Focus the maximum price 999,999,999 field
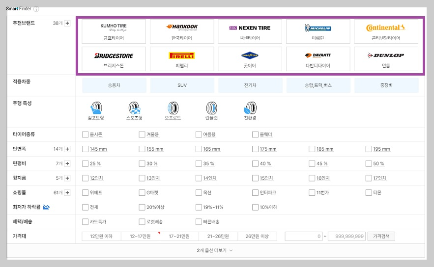434x267 pixels. click(347, 236)
